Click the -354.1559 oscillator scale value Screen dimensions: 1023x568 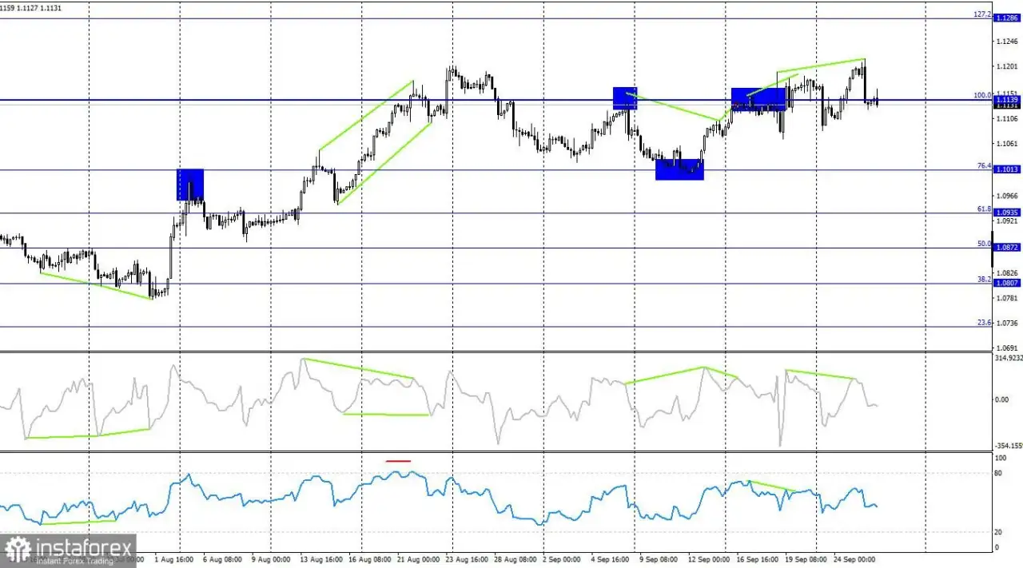1008,447
